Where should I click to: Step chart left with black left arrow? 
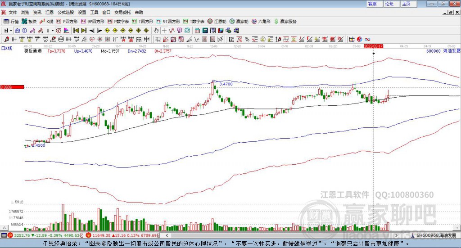[92, 31]
